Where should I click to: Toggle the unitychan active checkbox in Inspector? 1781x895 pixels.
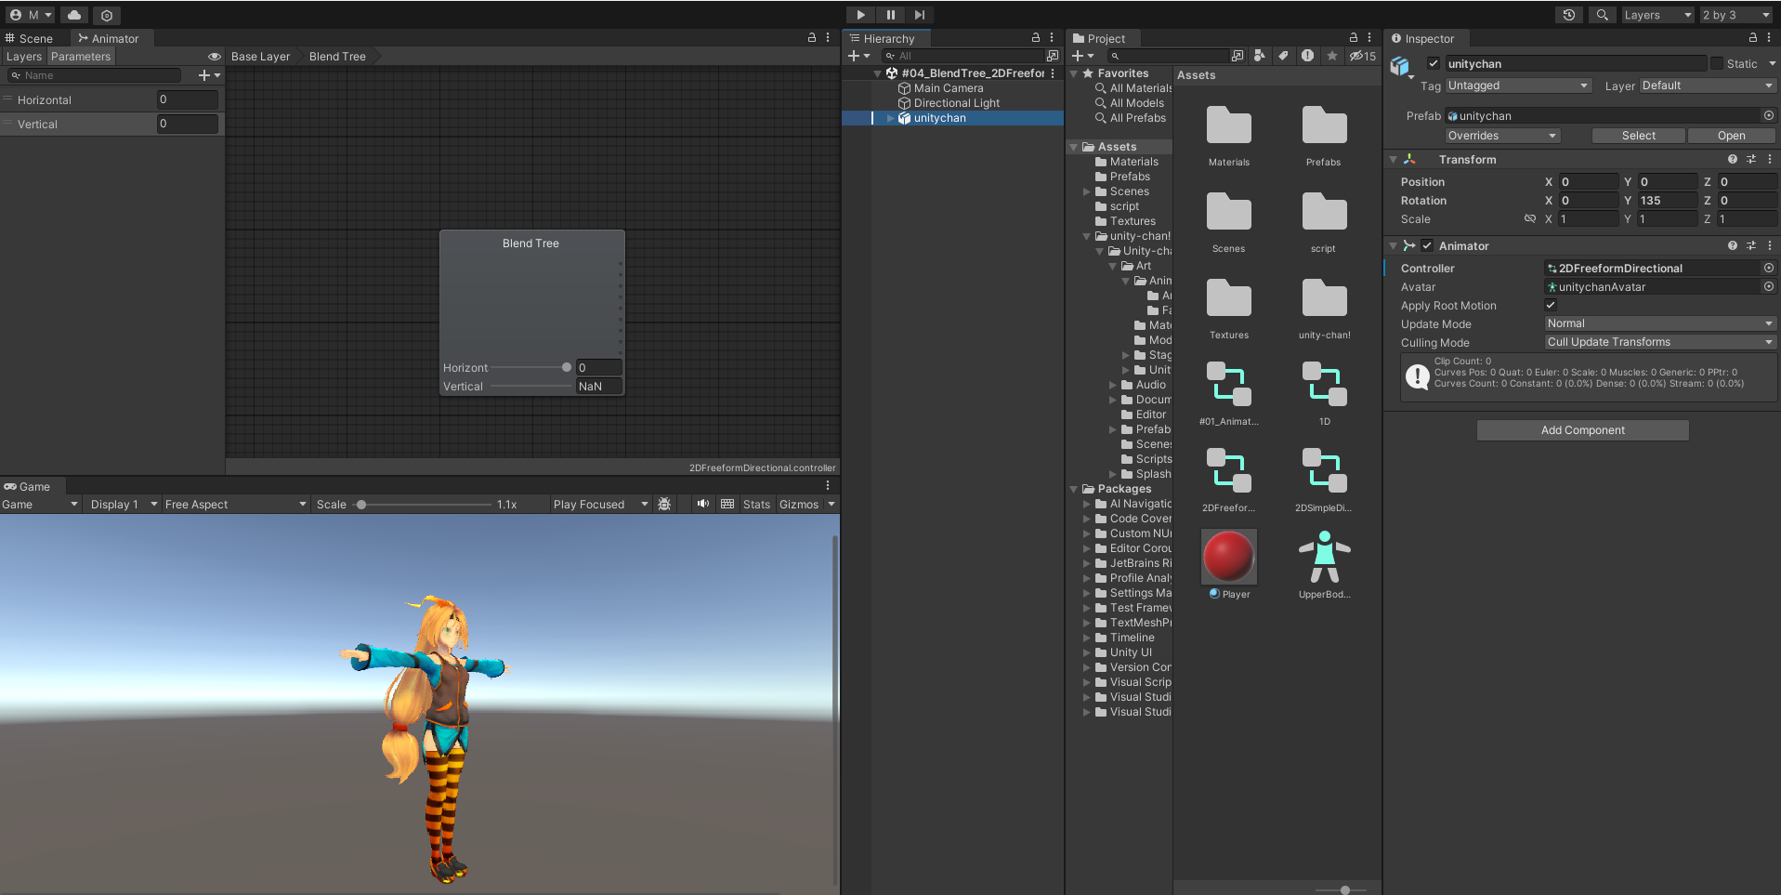(1434, 63)
